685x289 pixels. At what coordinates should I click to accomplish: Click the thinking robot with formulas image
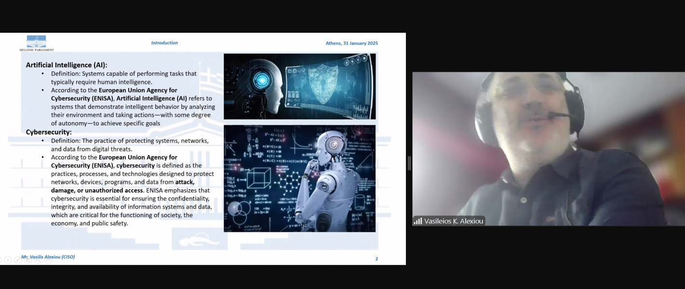[299, 178]
